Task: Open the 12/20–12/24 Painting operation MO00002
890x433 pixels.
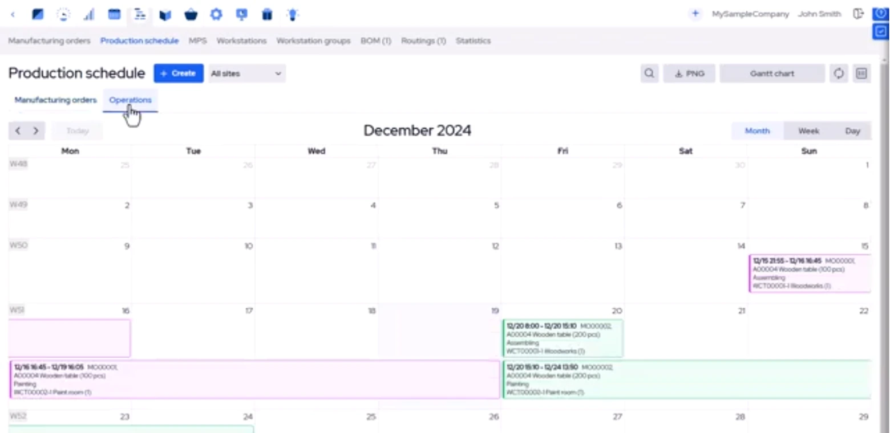Action: point(687,379)
